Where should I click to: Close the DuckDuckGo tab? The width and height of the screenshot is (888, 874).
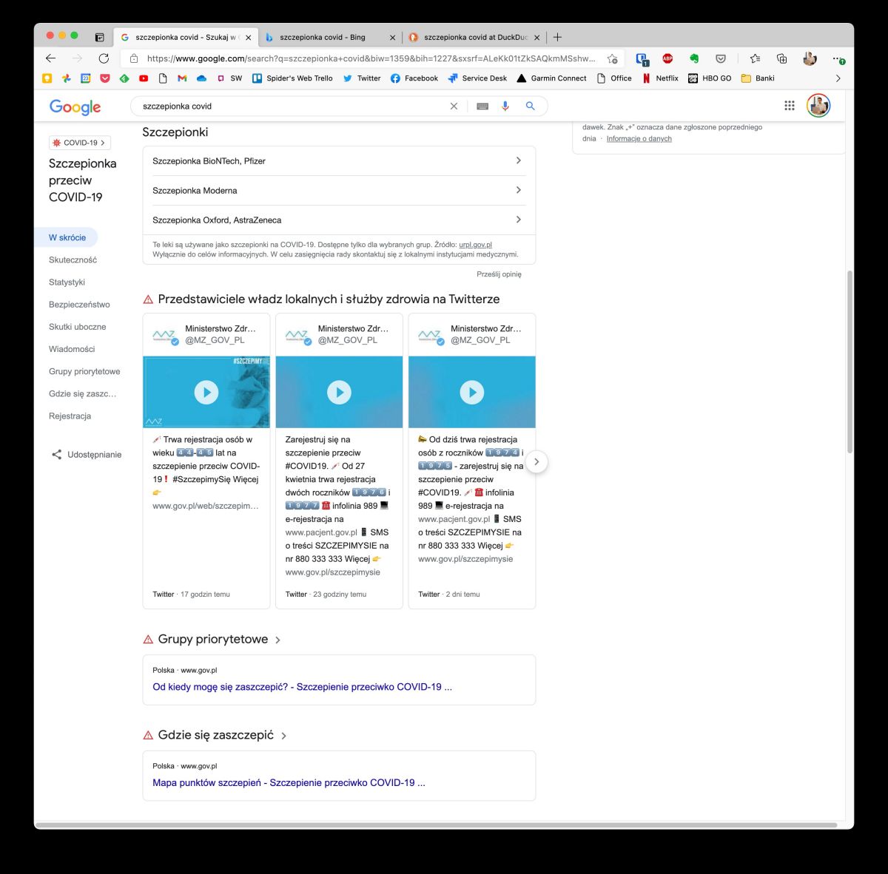537,38
